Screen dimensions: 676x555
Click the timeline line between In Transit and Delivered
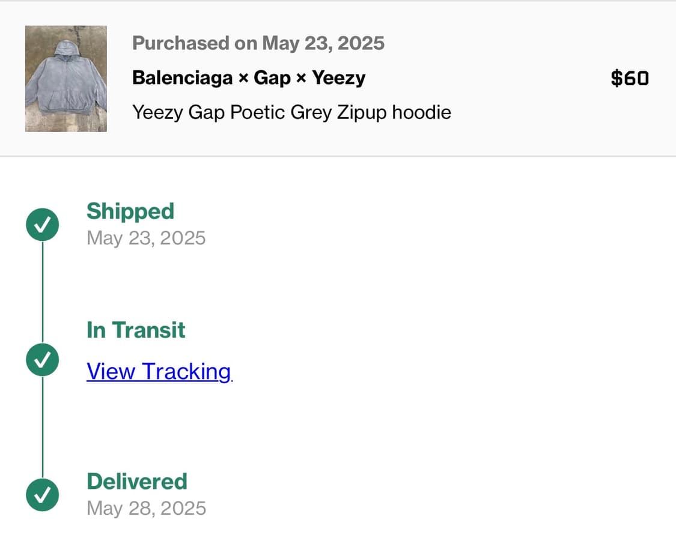(43, 428)
